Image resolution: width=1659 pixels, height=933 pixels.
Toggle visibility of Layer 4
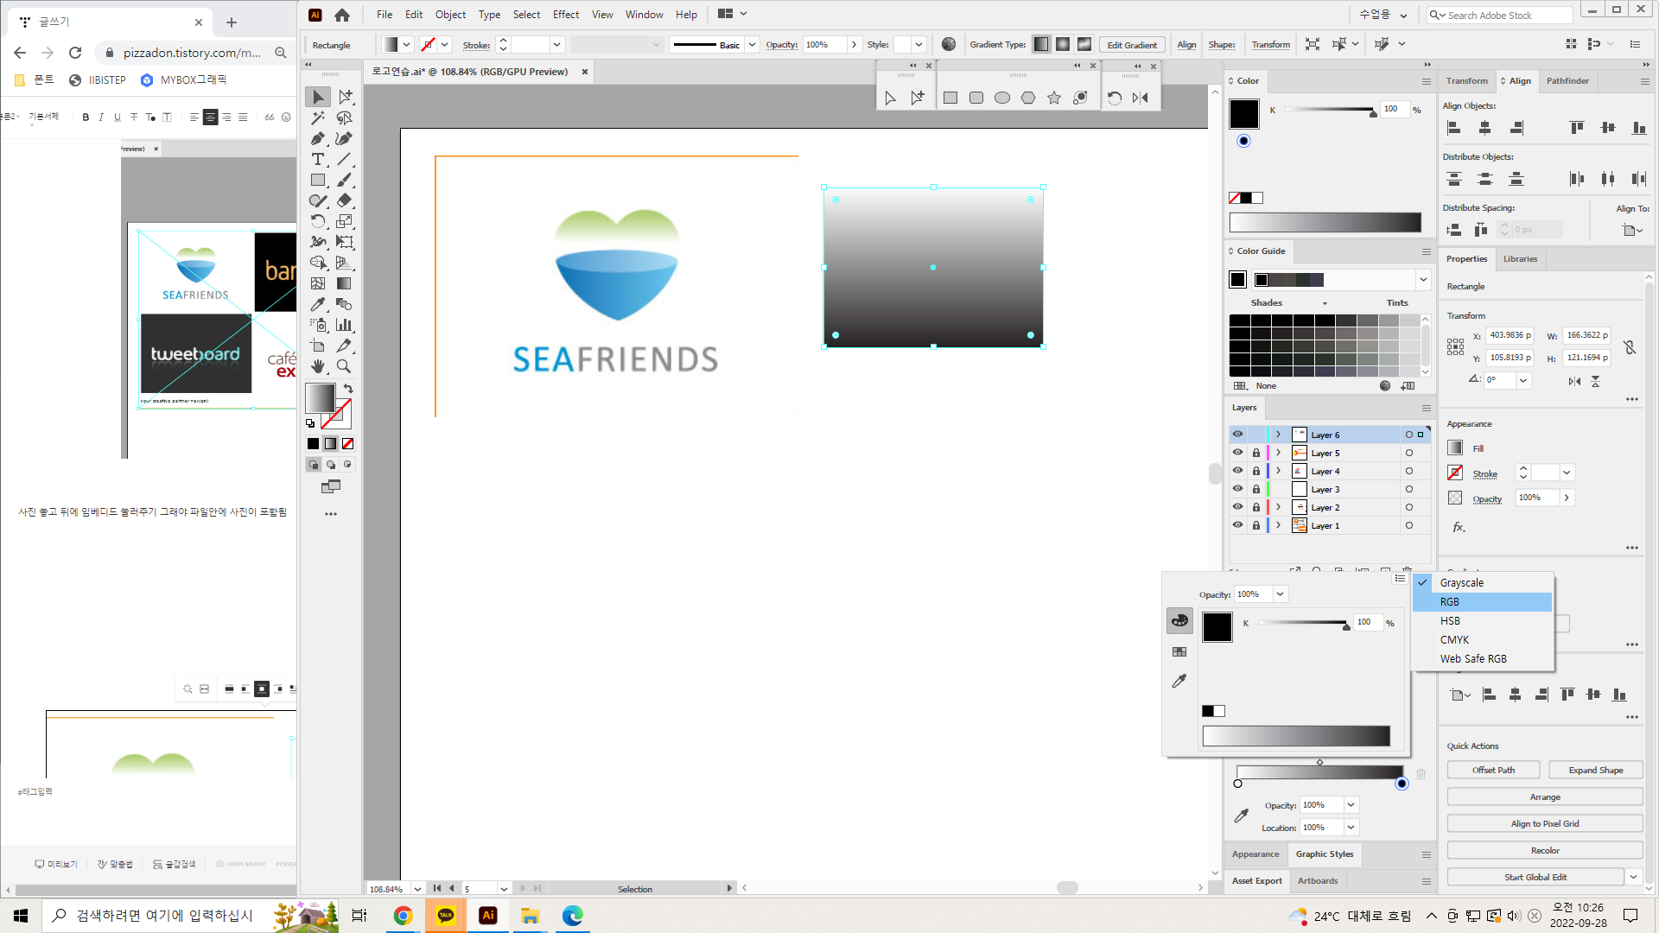[1237, 471]
